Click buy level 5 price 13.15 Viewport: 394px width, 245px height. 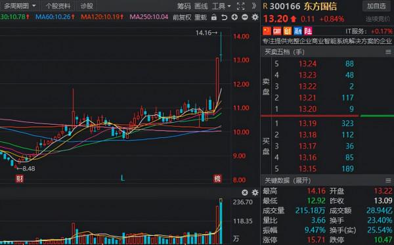pyautogui.click(x=307, y=169)
